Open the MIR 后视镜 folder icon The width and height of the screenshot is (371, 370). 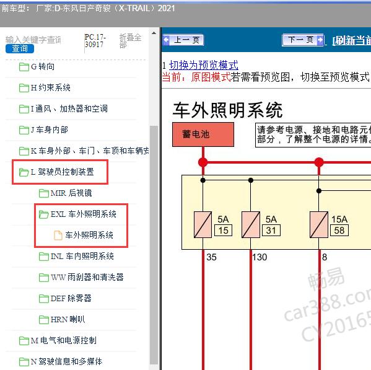[44, 193]
